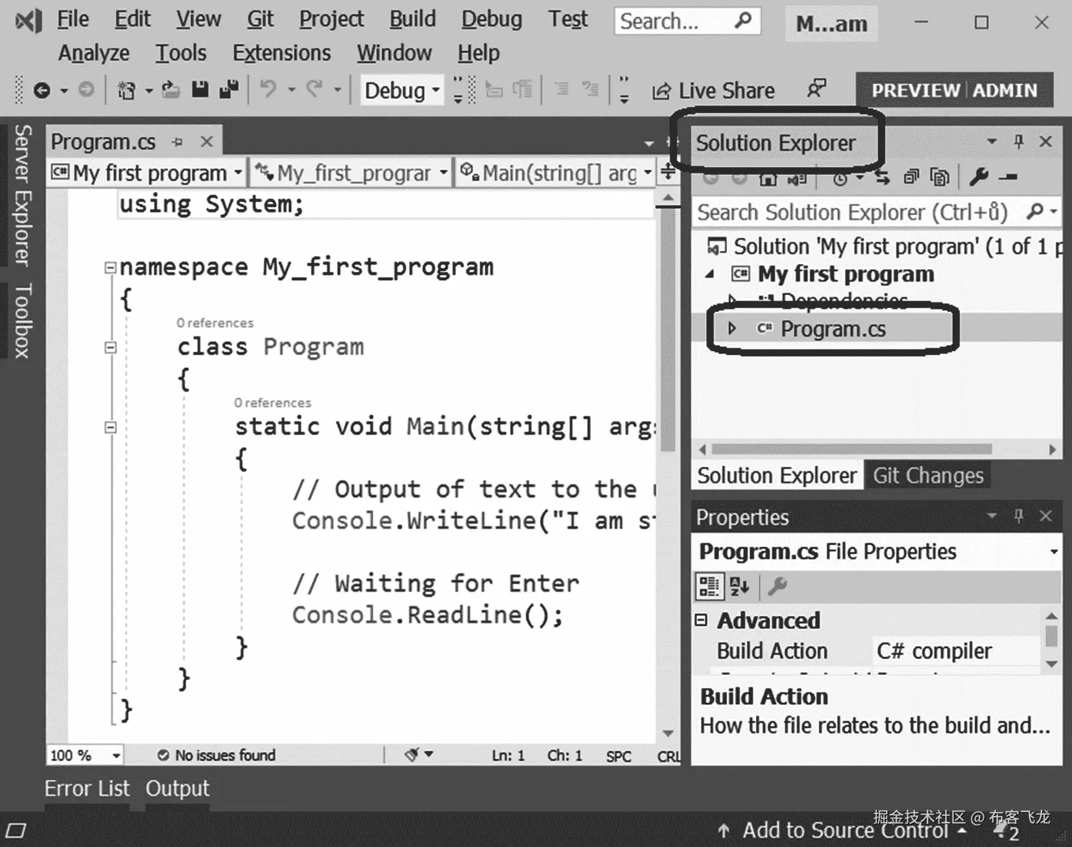1072x847 pixels.
Task: Pin the Properties window
Action: click(x=1019, y=516)
